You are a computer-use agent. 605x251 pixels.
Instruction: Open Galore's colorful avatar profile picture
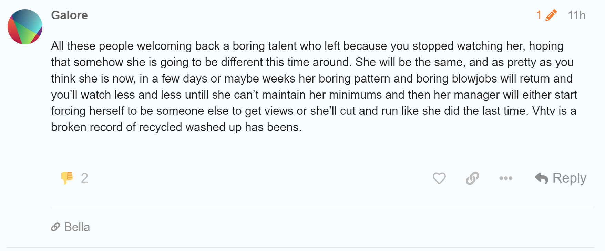pos(25,27)
